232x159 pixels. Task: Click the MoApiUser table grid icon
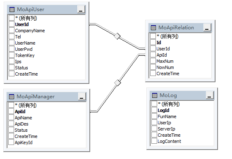tap(12, 9)
